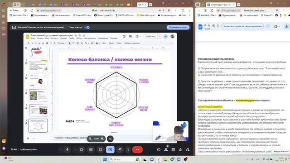Enable captions in the Meet toolbar
This screenshot has width=290, height=163.
(x=91, y=149)
